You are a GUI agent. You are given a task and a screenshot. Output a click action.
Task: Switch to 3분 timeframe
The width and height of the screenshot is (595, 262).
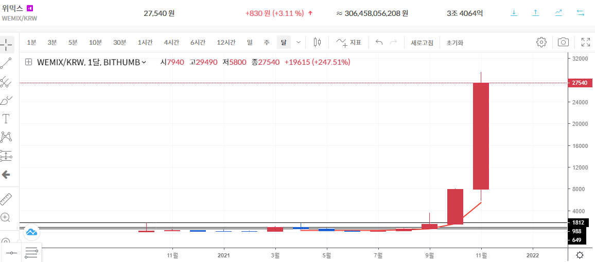pos(52,43)
